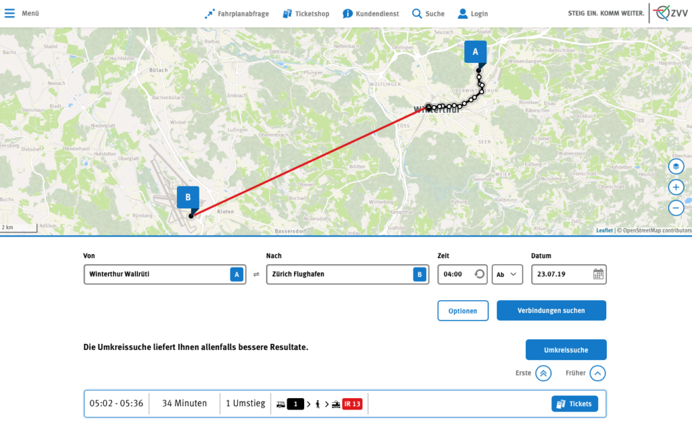Open the Leaflet attribution link
This screenshot has width=692, height=423.
click(604, 230)
